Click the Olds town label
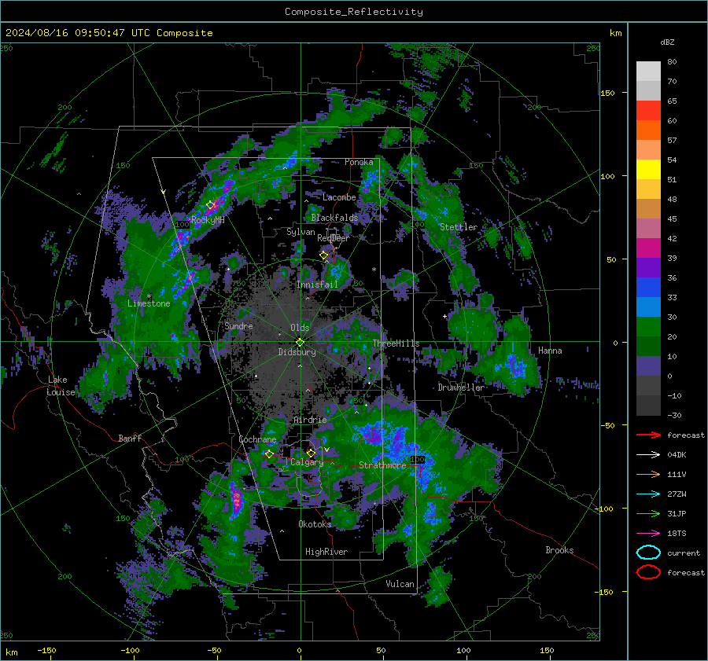Viewport: 708px width, 661px height. click(300, 328)
